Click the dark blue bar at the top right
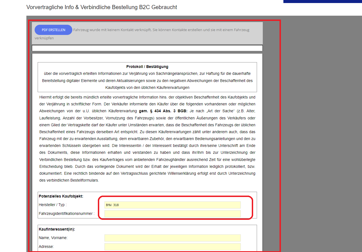The image size is (362, 252). 323,1
